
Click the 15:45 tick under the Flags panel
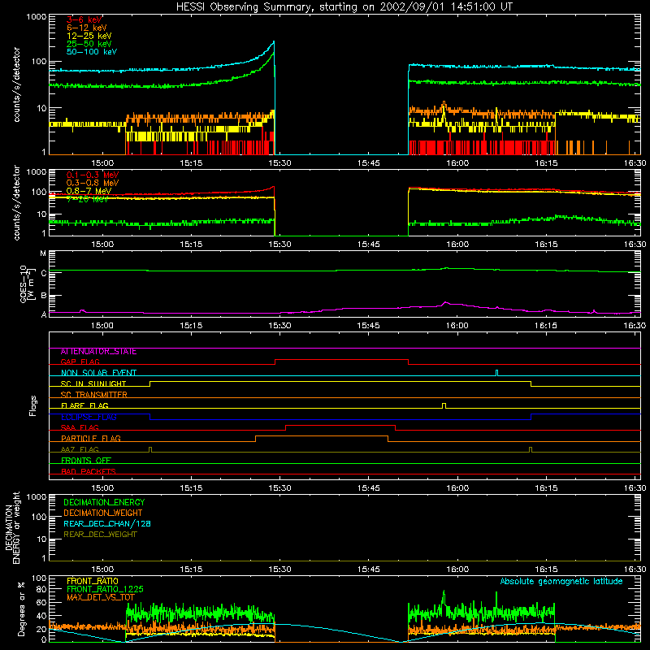(x=369, y=488)
